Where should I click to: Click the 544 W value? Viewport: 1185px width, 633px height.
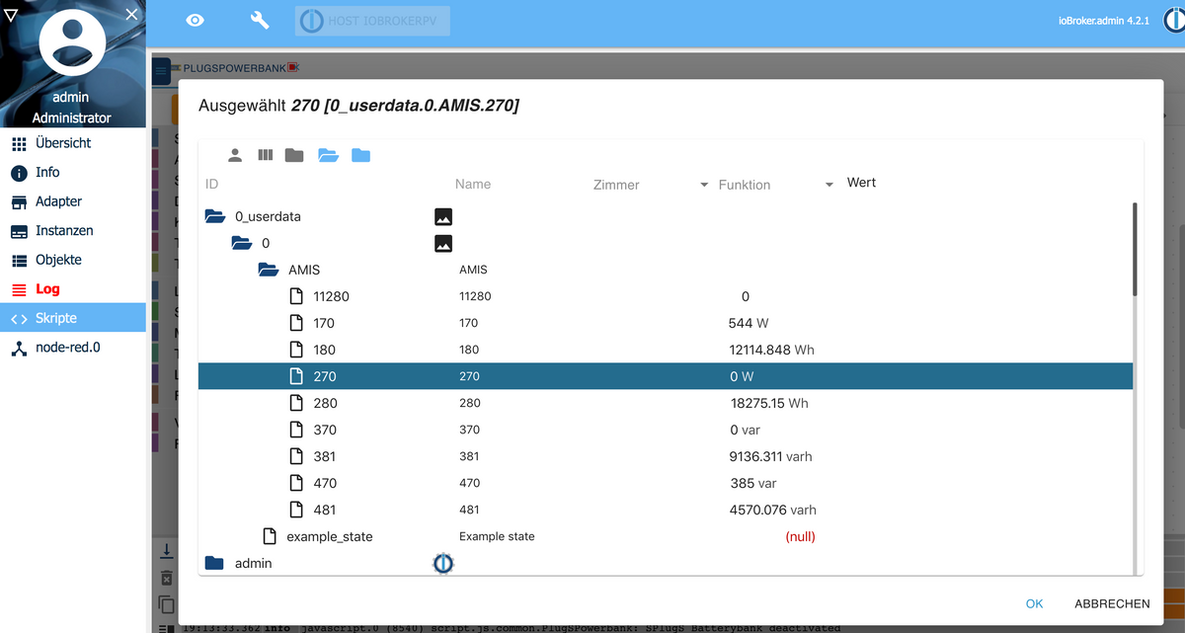tap(749, 323)
